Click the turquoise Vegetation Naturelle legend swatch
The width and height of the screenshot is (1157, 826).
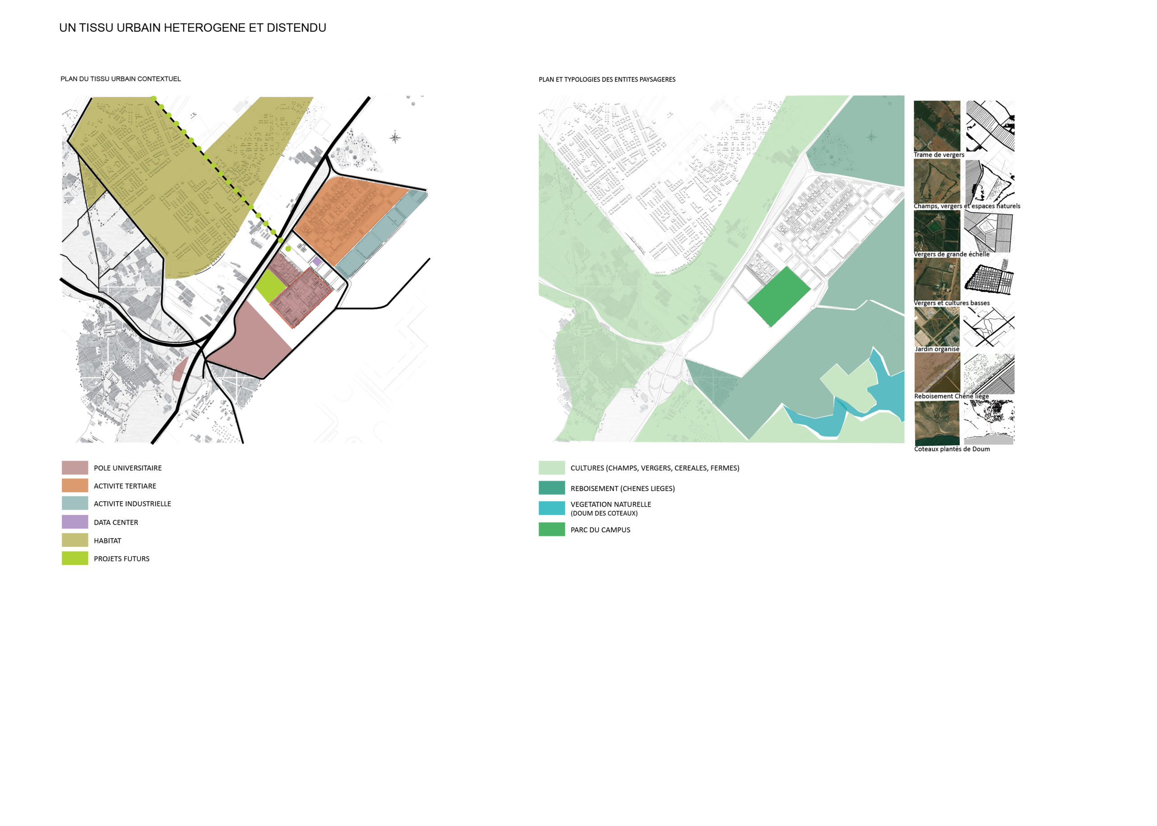point(552,508)
